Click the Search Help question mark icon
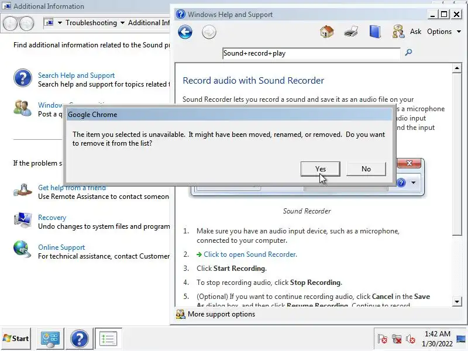The height and width of the screenshot is (351, 468). click(23, 78)
